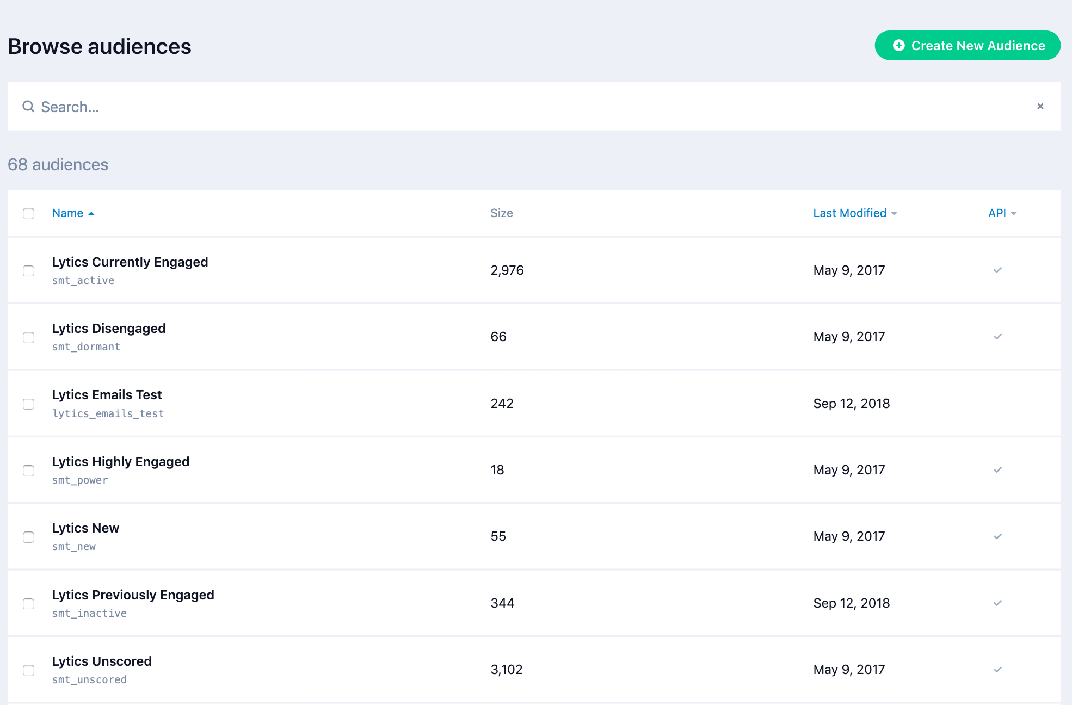Click API checkmark for Lytics Previously Engaged
This screenshot has height=705, width=1072.
click(x=997, y=603)
